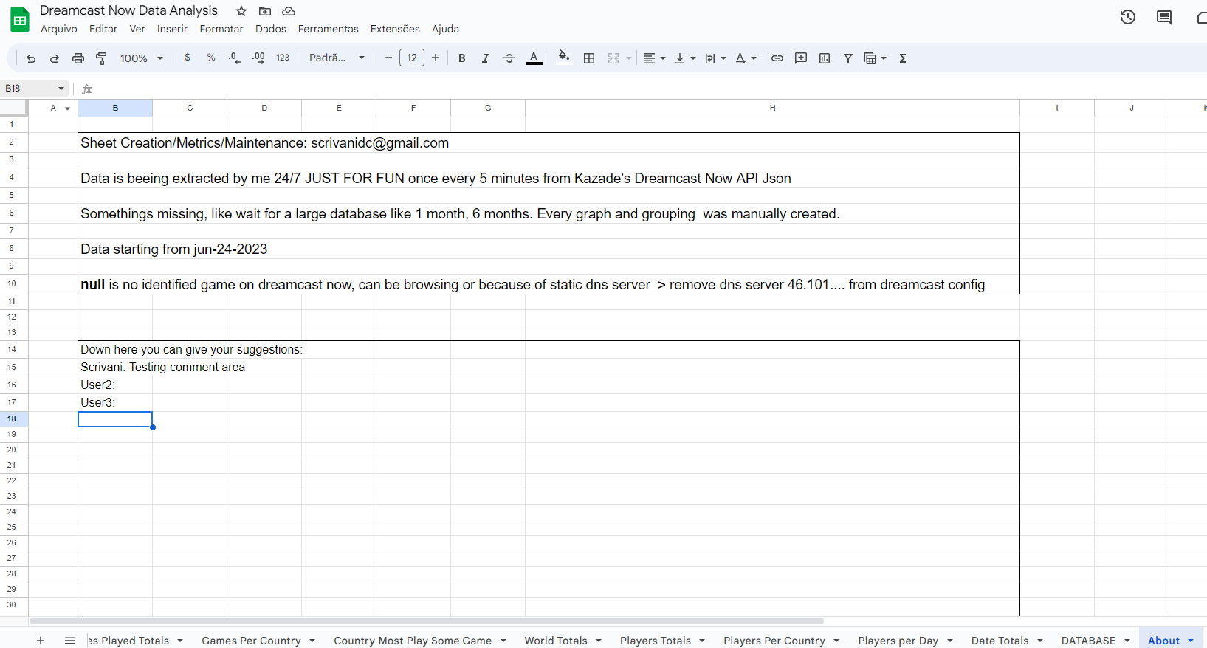1207x648 pixels.
Task: Switch to the DATABASE tab
Action: coord(1088,641)
